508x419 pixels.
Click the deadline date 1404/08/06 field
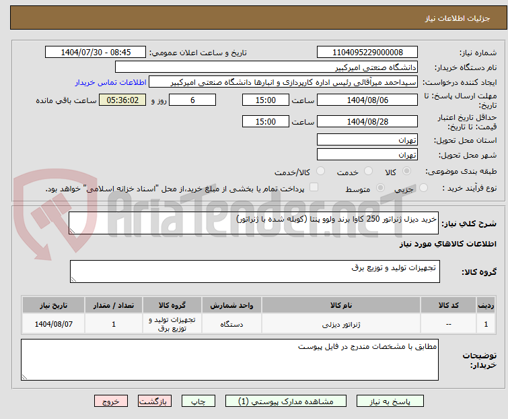point(367,100)
